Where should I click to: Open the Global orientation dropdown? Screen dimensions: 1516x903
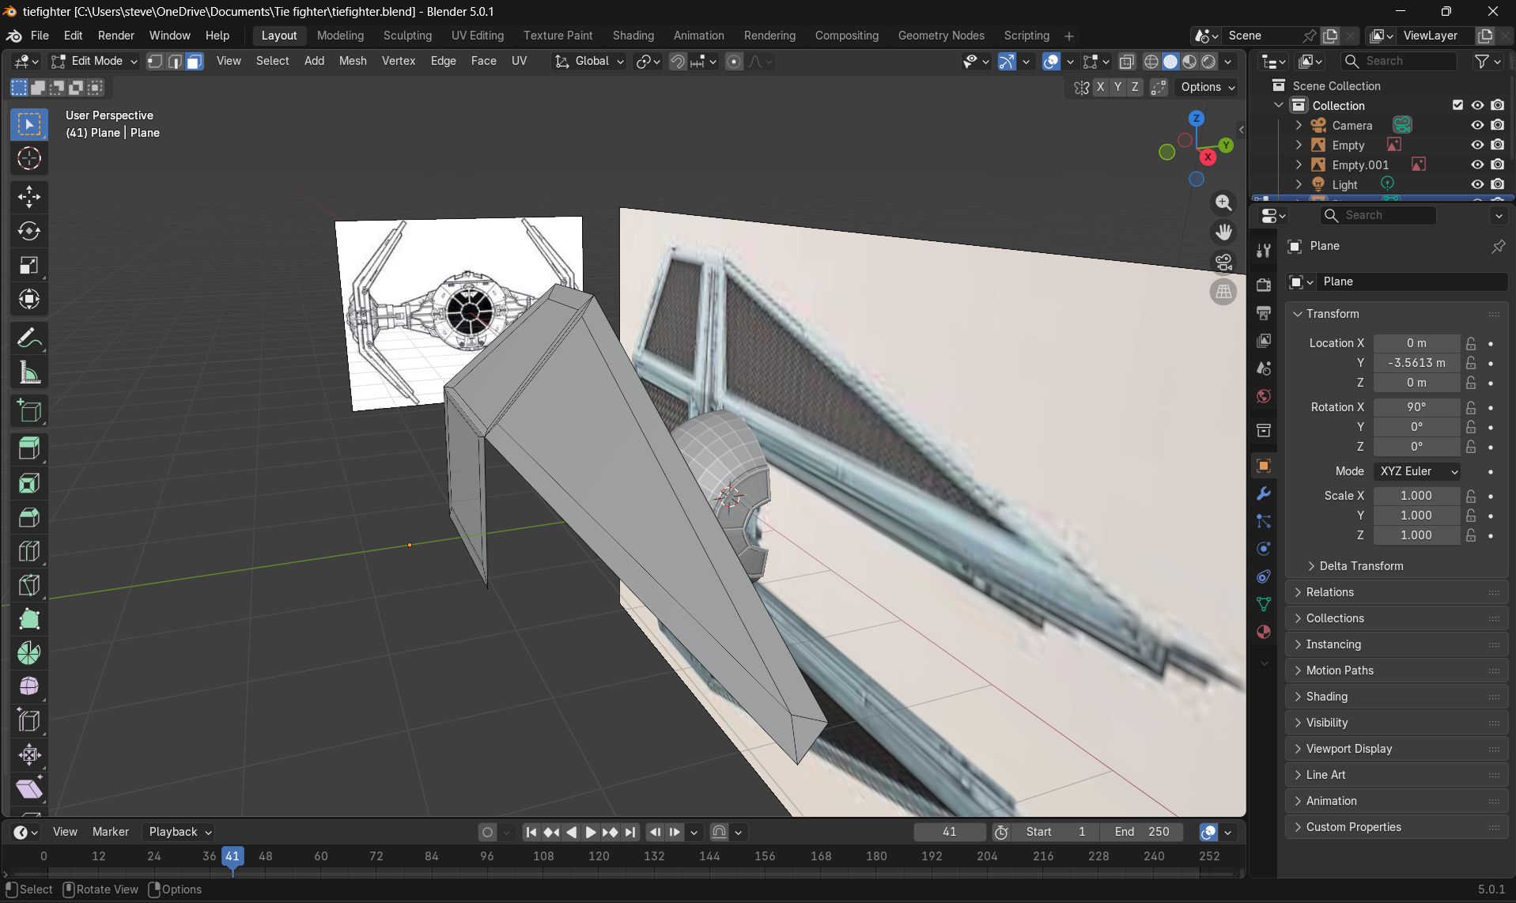[589, 61]
